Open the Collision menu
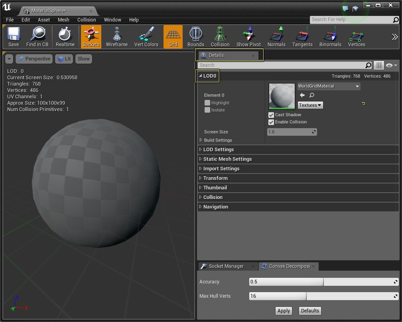This screenshot has height=322, width=402. pos(87,20)
